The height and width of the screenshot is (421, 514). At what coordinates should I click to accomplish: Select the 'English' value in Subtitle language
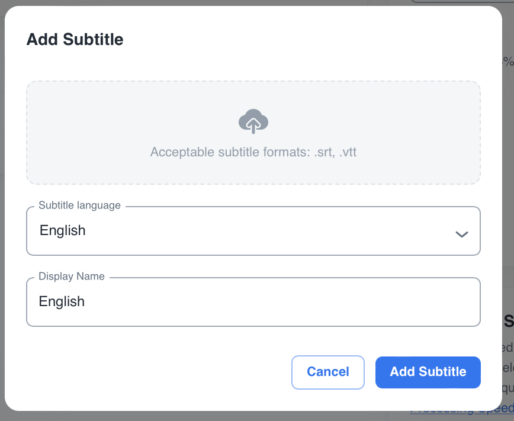(63, 230)
